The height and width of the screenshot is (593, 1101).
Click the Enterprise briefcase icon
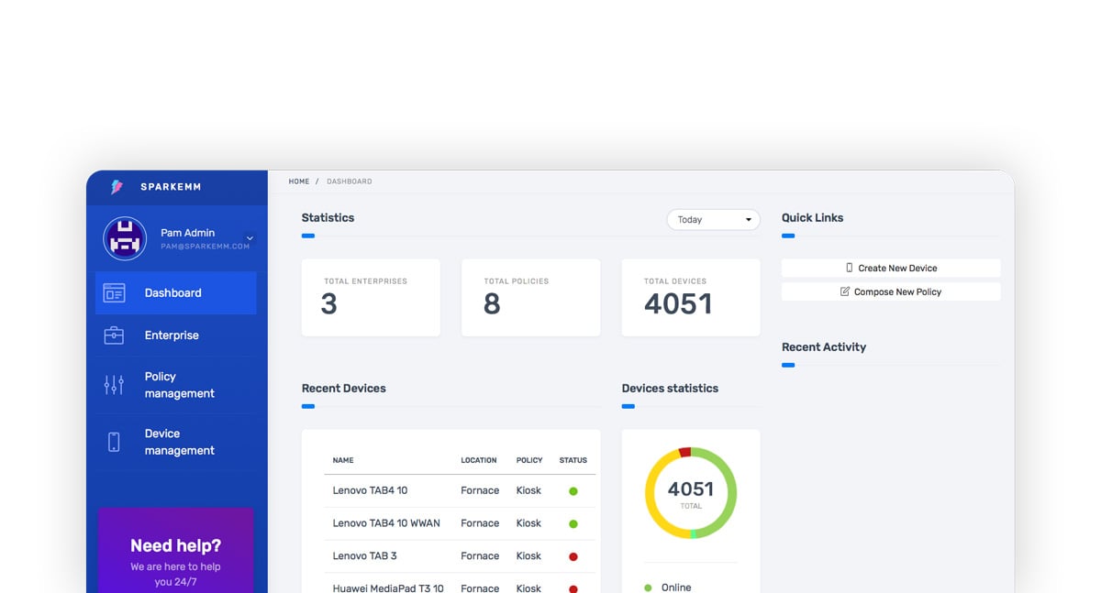pyautogui.click(x=114, y=335)
